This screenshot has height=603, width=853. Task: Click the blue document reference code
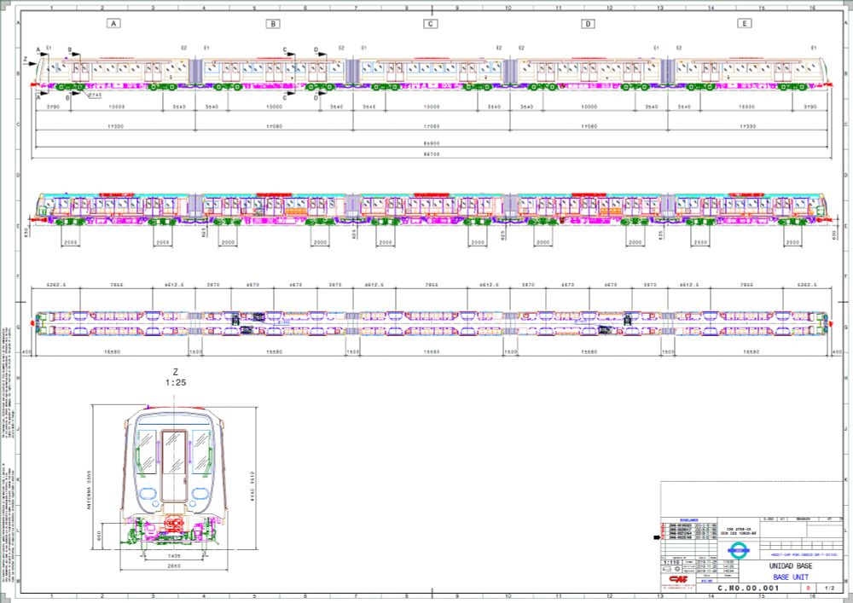804,554
